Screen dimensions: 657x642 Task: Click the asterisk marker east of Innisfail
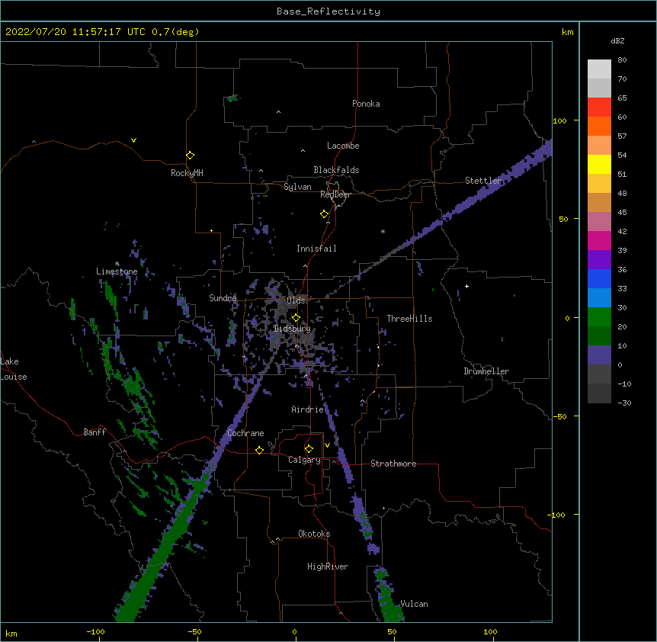click(x=383, y=231)
